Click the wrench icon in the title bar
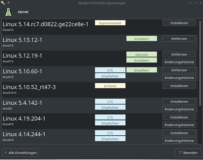 (x=3, y=3)
